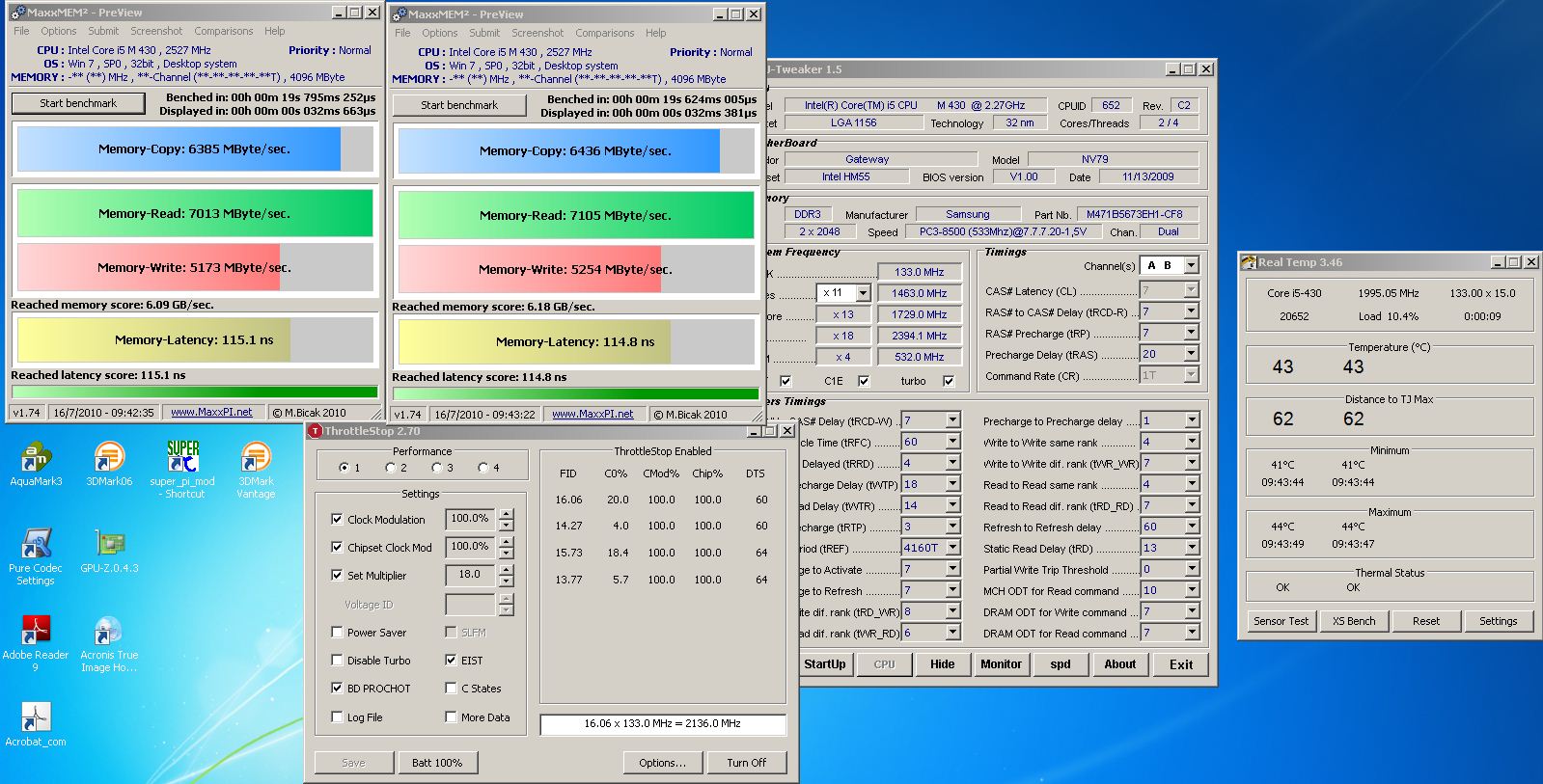Image resolution: width=1543 pixels, height=784 pixels.
Task: Check the Disable Turbo option
Action: tap(337, 661)
